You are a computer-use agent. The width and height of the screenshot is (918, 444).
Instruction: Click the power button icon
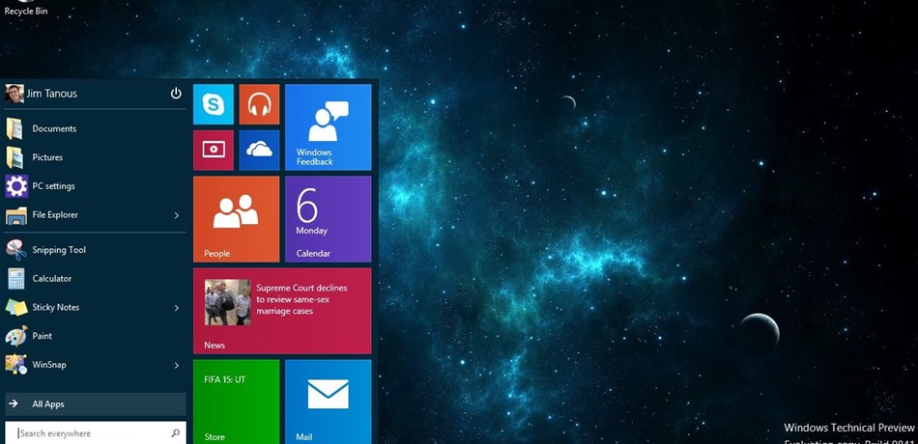[x=176, y=93]
